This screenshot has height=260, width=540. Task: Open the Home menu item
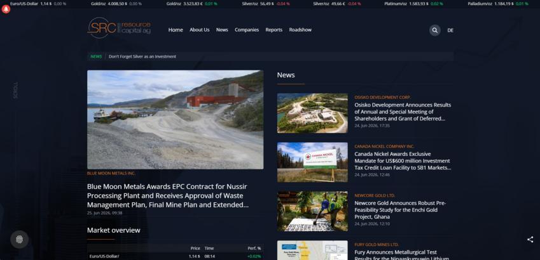(x=176, y=30)
